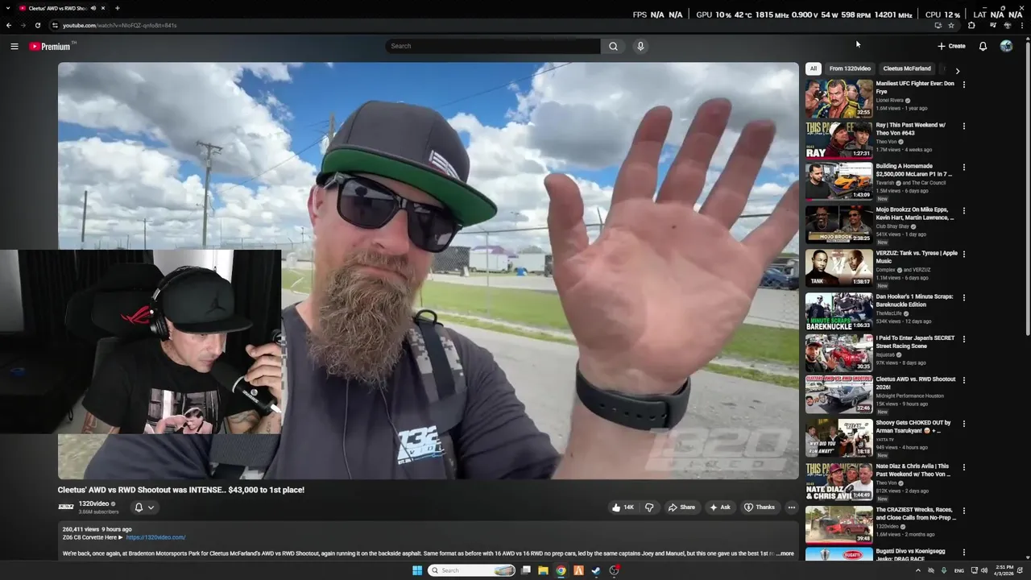Open Nate Diaz & Chris Avila video title
Image resolution: width=1031 pixels, height=580 pixels.
click(913, 470)
